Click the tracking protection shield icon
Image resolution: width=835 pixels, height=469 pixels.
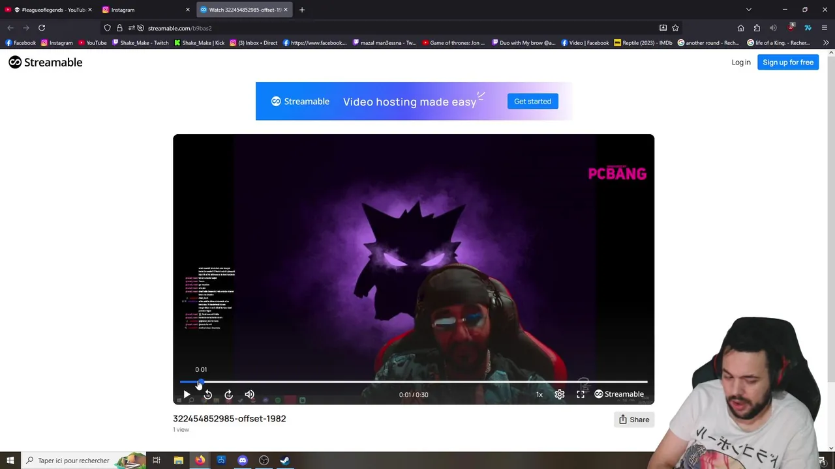pos(108,28)
